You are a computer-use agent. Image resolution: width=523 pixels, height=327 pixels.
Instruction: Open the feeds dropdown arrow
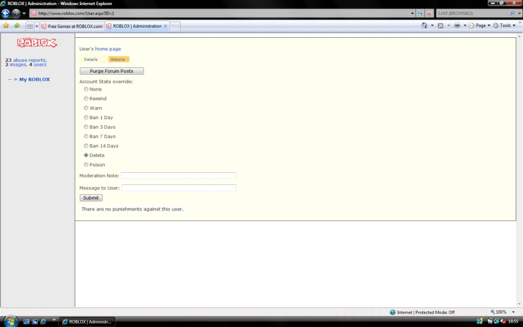click(448, 26)
